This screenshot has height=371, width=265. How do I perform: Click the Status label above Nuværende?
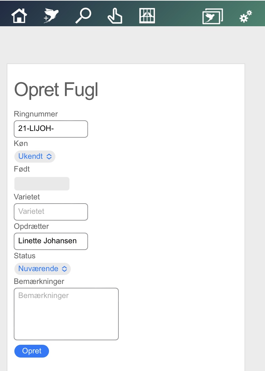[x=25, y=256]
